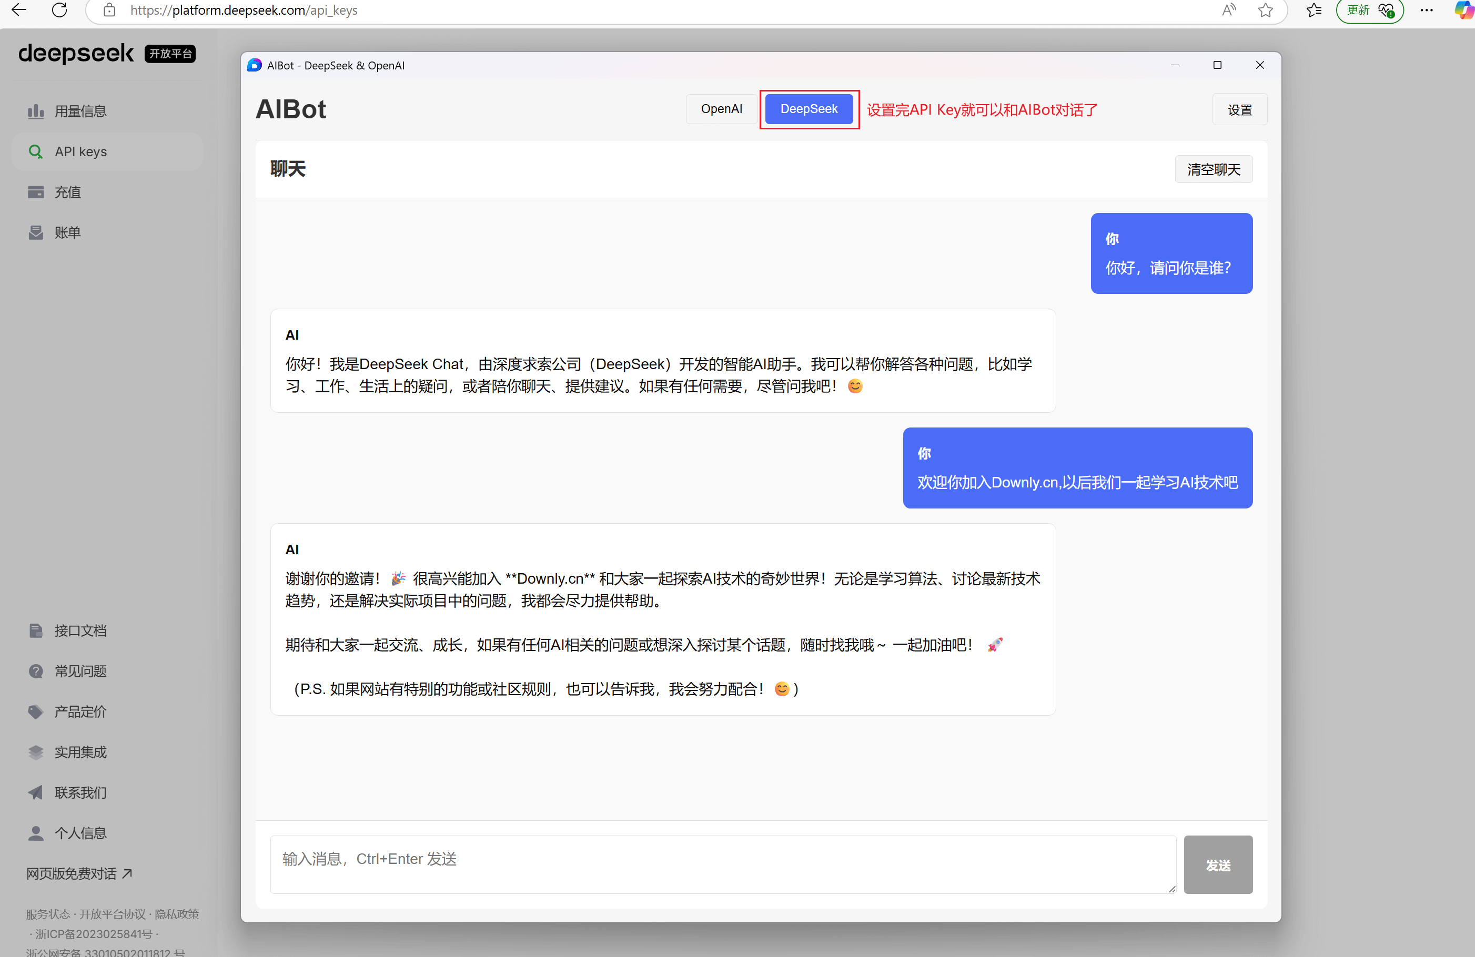1475x957 pixels.
Task: Minimize the AIBot window
Action: (1175, 65)
